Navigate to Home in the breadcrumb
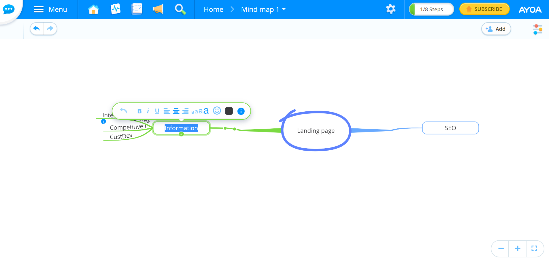 (213, 9)
